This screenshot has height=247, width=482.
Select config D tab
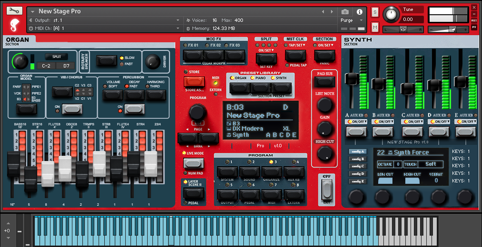coord(358,174)
